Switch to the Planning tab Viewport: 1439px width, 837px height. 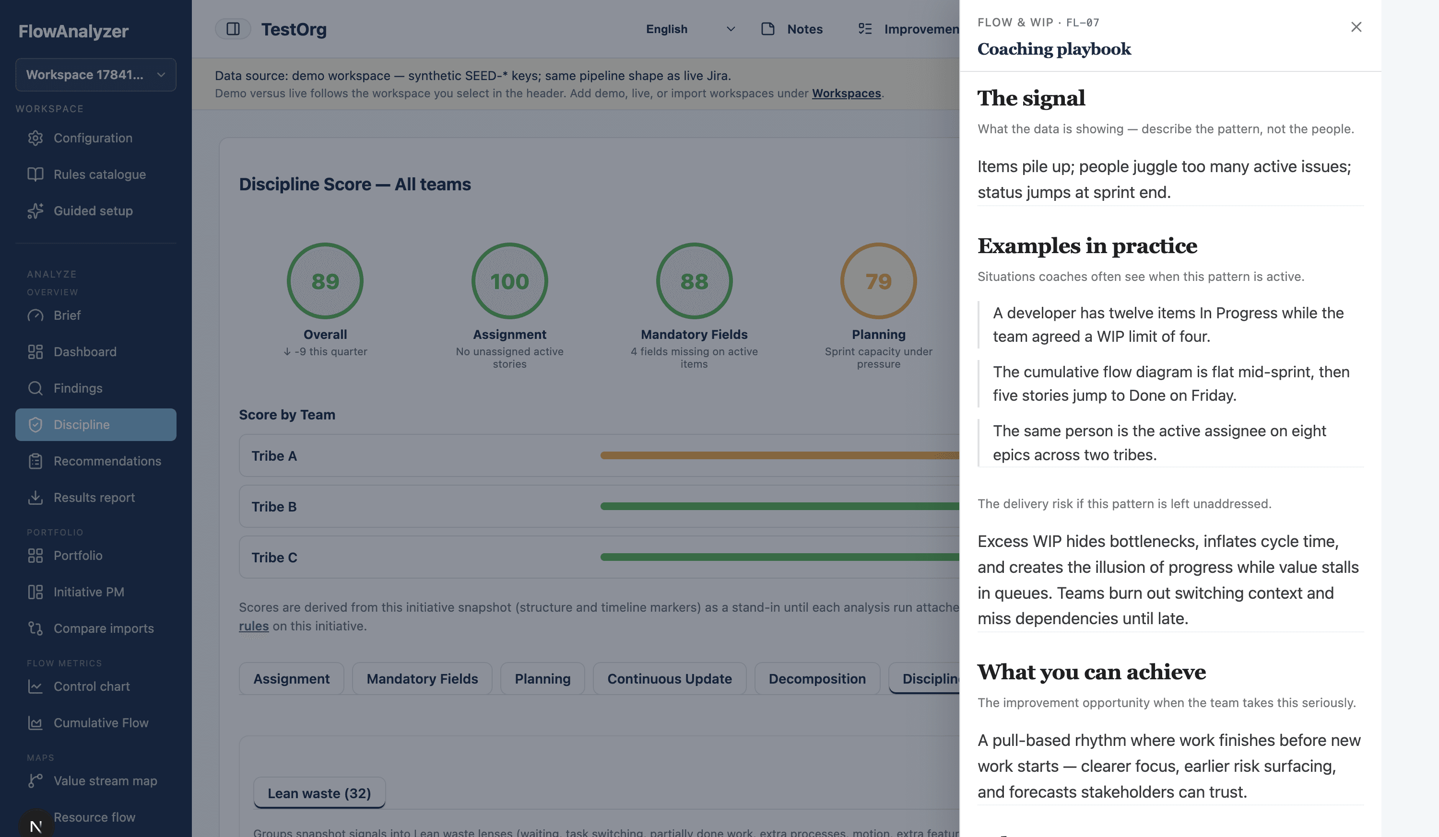pyautogui.click(x=543, y=678)
